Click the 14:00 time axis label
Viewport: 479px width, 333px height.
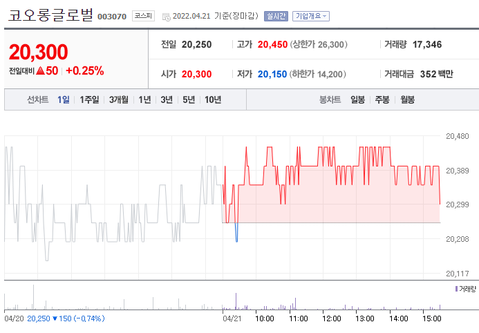pyautogui.click(x=399, y=318)
